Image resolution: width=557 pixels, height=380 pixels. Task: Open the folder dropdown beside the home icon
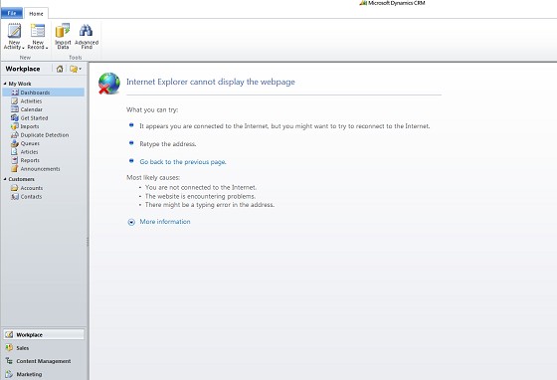pyautogui.click(x=76, y=69)
